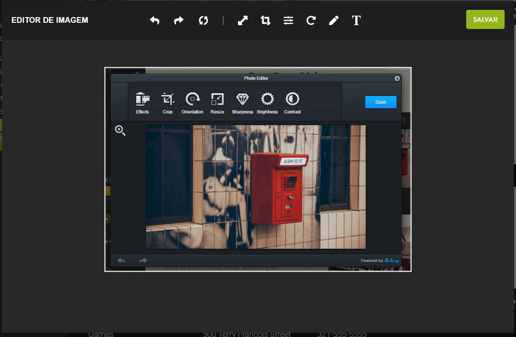Screen dimensions: 516x337
Task: Click the rotate clockwise icon
Action: point(311,20)
